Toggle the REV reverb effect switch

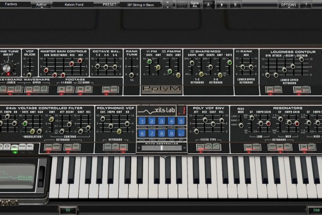click(x=30, y=147)
